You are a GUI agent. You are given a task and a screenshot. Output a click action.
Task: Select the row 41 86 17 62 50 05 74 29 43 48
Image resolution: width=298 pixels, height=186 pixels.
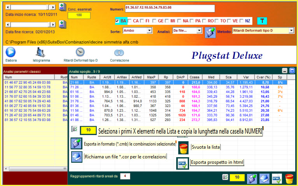pyautogui.click(x=35, y=101)
